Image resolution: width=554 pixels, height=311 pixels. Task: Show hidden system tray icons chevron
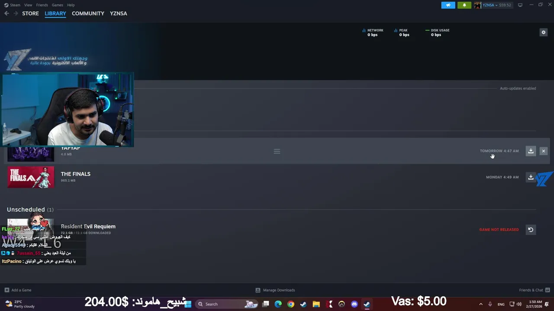pos(480,304)
